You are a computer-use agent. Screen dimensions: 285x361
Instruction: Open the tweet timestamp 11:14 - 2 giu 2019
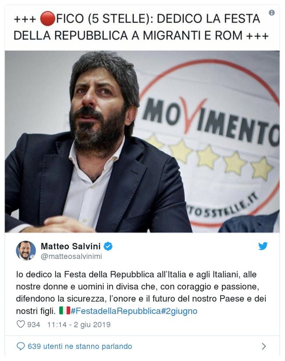[79, 324]
